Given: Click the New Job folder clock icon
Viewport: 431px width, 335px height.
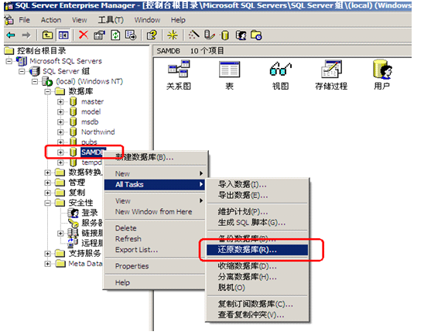Looking at the screenshot, I should pos(256,35).
